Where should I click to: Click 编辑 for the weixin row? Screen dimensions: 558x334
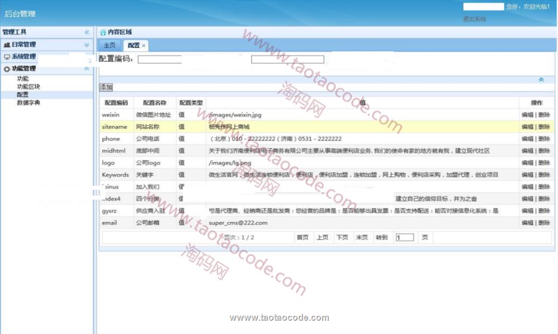[x=527, y=115]
